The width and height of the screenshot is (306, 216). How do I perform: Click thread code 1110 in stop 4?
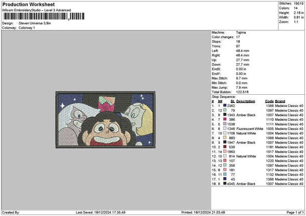coord(270,120)
